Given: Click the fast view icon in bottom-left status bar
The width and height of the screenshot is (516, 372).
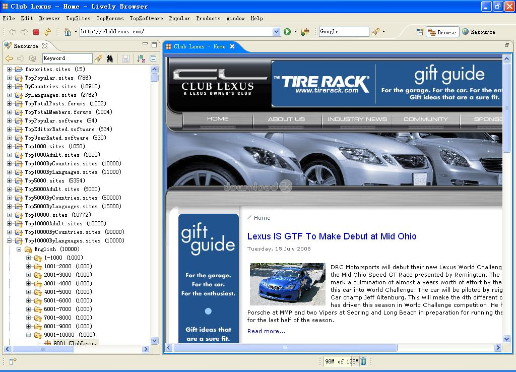Looking at the screenshot, I should click(13, 361).
